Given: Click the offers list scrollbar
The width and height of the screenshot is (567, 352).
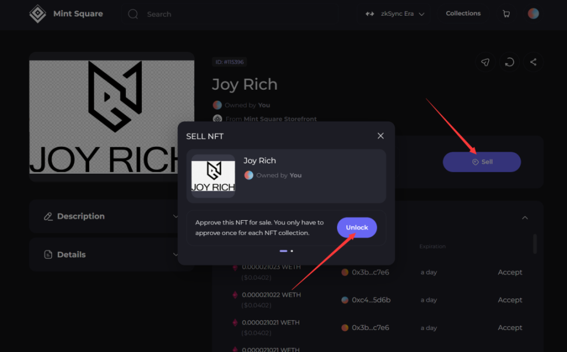Looking at the screenshot, I should point(535,244).
